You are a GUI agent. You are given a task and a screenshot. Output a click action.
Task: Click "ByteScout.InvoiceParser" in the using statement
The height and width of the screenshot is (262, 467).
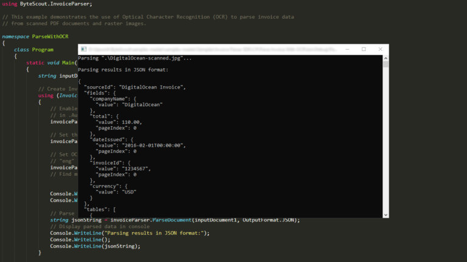pyautogui.click(x=56, y=4)
